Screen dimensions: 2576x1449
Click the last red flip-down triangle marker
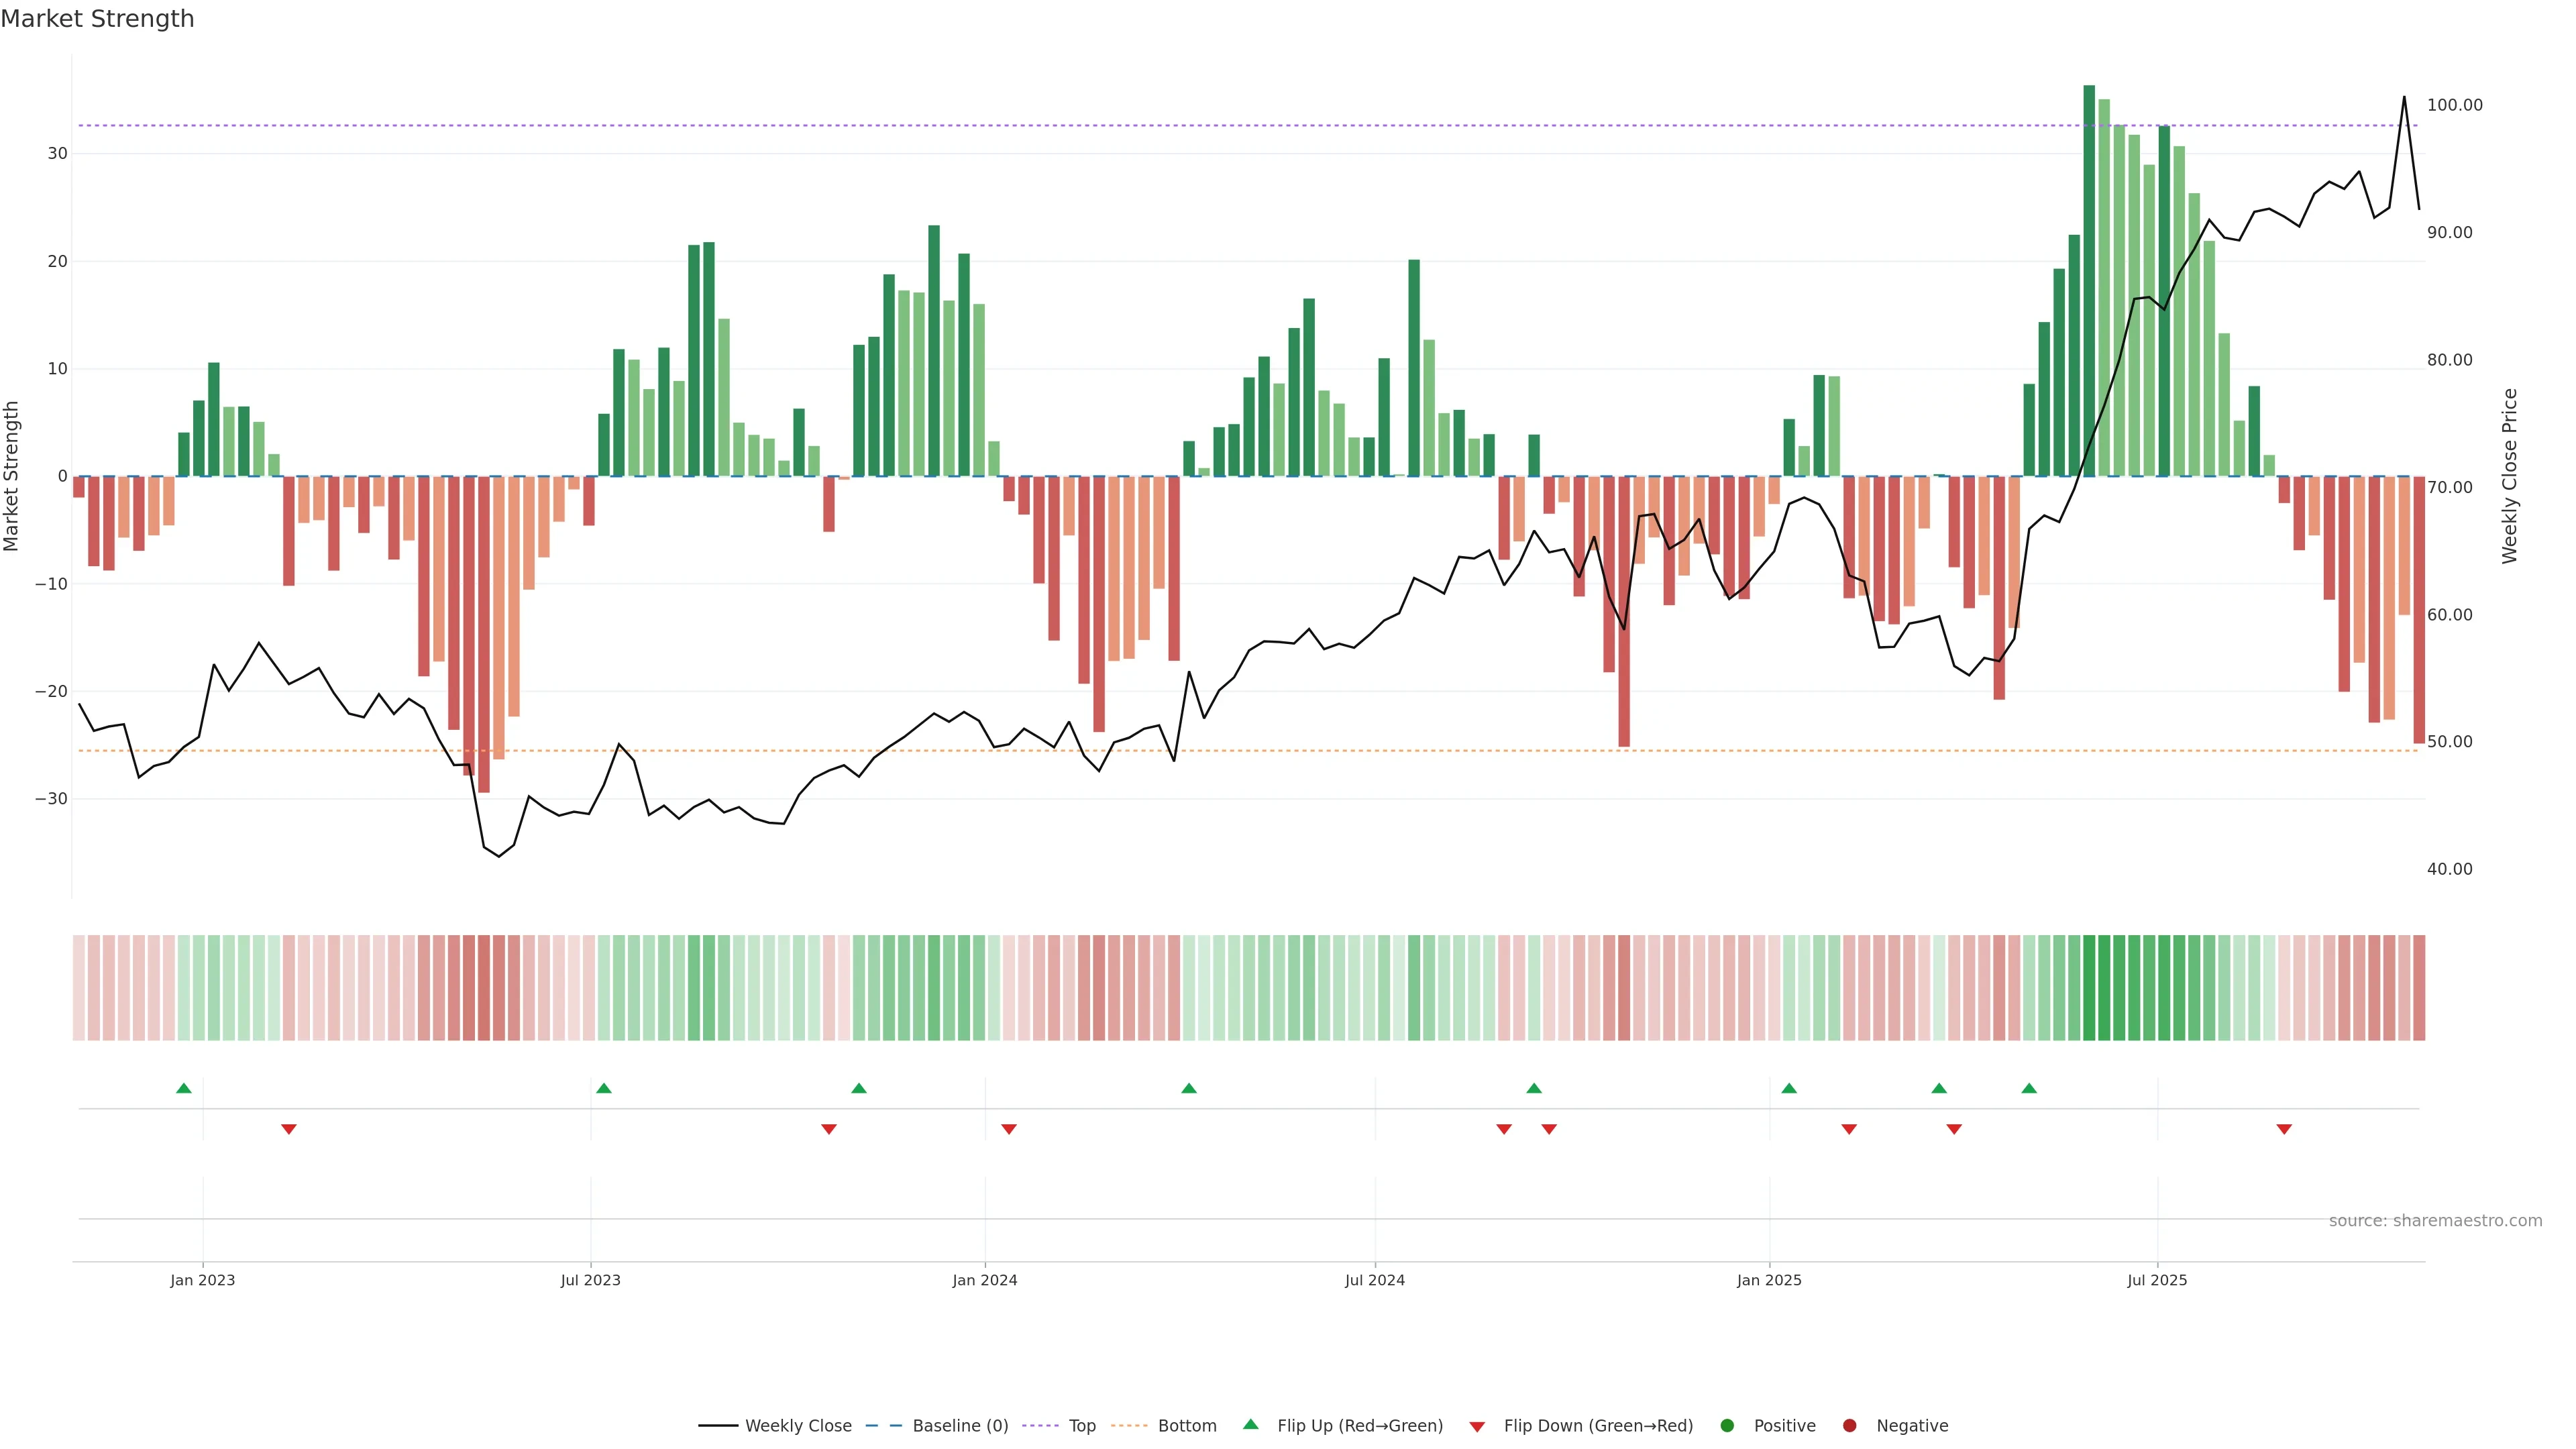pyautogui.click(x=2284, y=1129)
